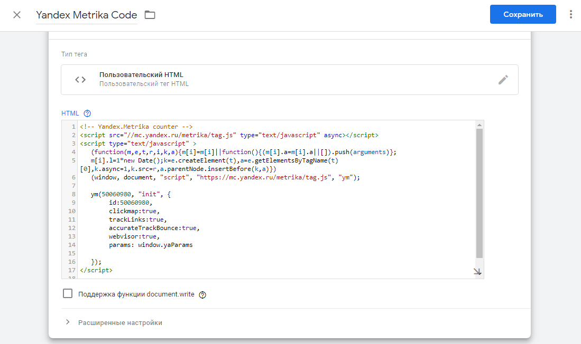Select the Пользовательский HTML tag type title
581x344 pixels.
click(x=141, y=75)
